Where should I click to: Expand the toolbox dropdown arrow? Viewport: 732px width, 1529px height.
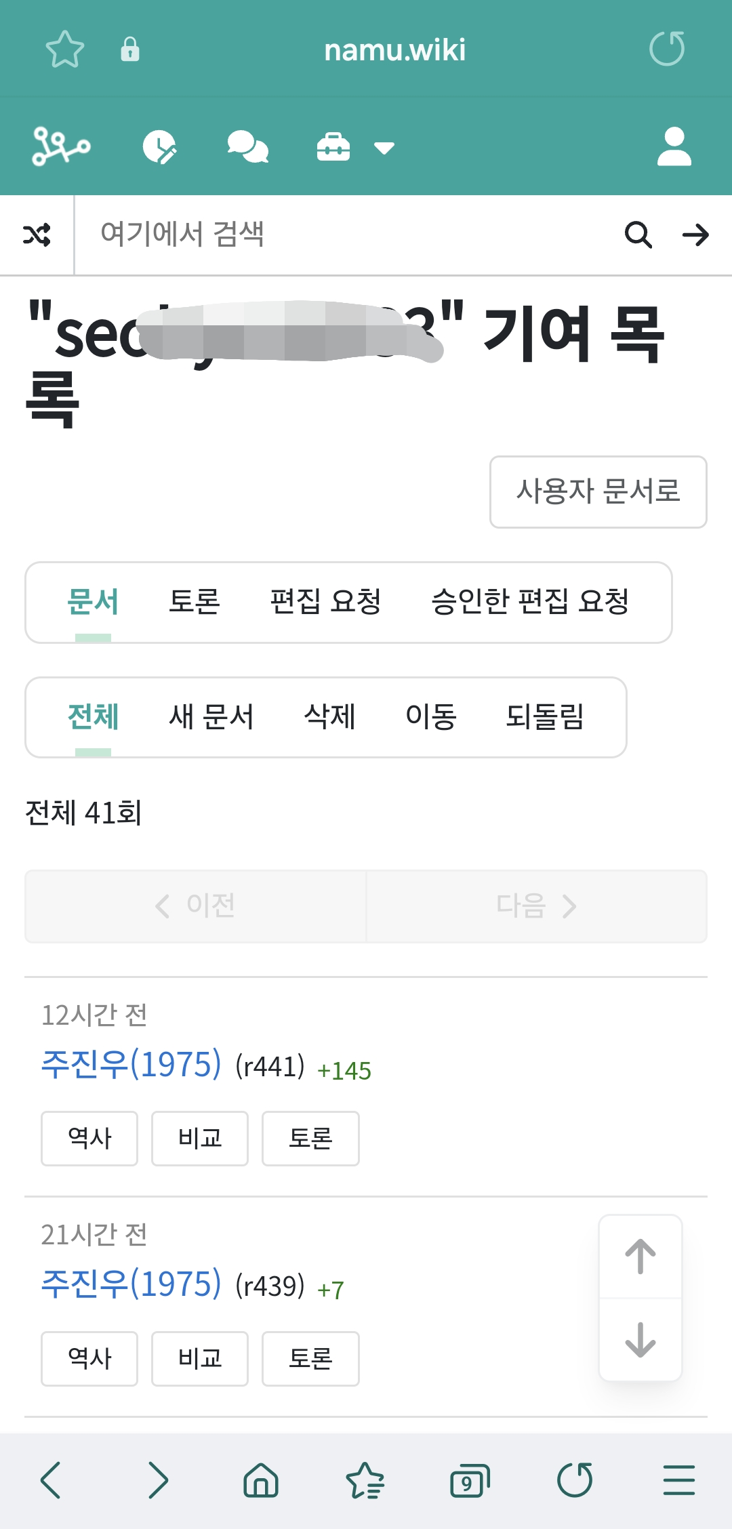tap(384, 148)
